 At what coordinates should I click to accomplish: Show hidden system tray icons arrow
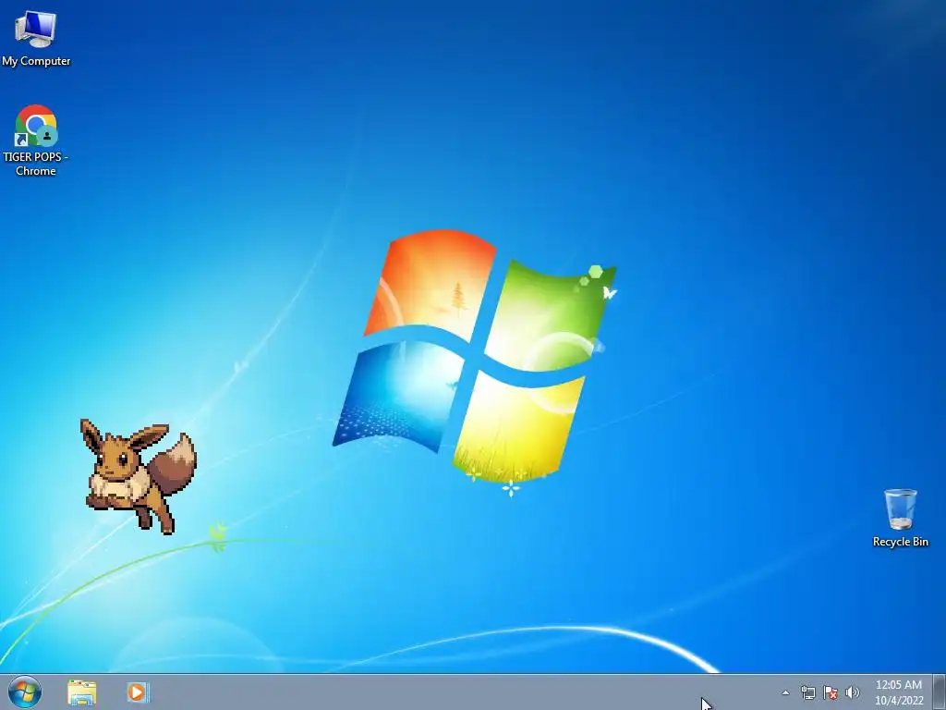pyautogui.click(x=785, y=692)
